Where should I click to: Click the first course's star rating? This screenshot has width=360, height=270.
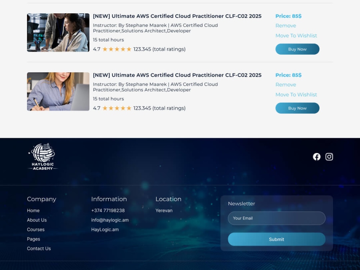(117, 49)
